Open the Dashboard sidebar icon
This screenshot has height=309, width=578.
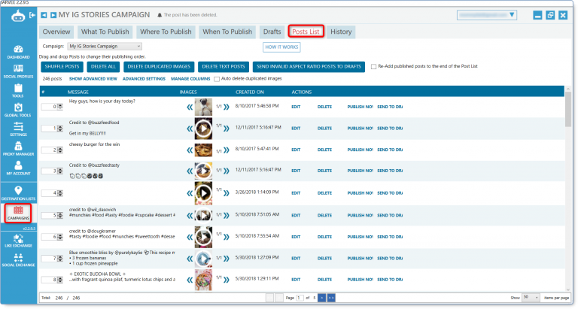[18, 52]
